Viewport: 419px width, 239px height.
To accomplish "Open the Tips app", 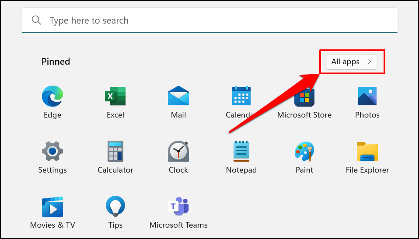I will pyautogui.click(x=115, y=206).
